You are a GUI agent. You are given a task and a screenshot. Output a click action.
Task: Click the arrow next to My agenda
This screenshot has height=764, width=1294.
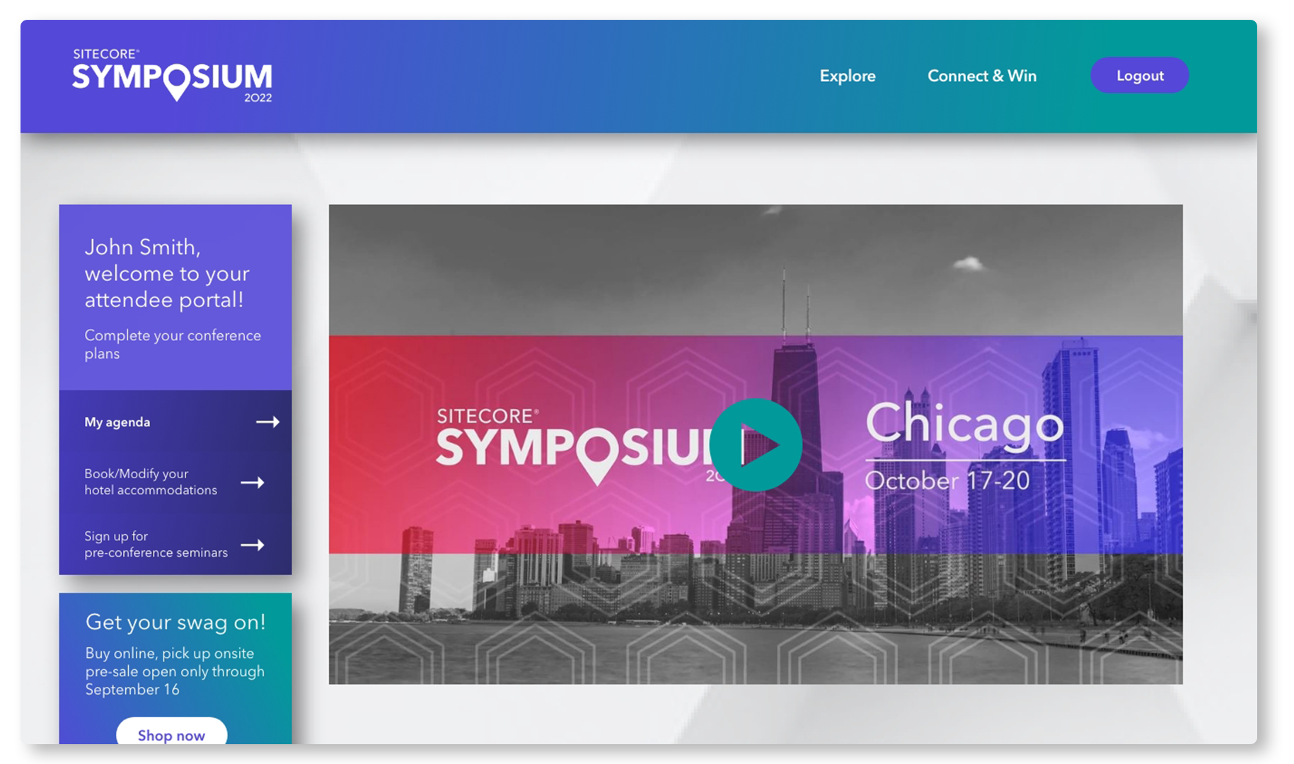click(x=267, y=422)
